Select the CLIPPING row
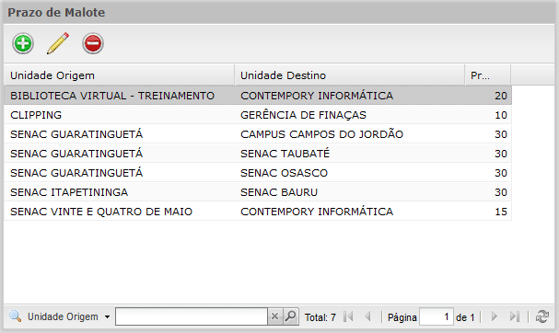Screen dimensions: 559x333 [x=258, y=115]
